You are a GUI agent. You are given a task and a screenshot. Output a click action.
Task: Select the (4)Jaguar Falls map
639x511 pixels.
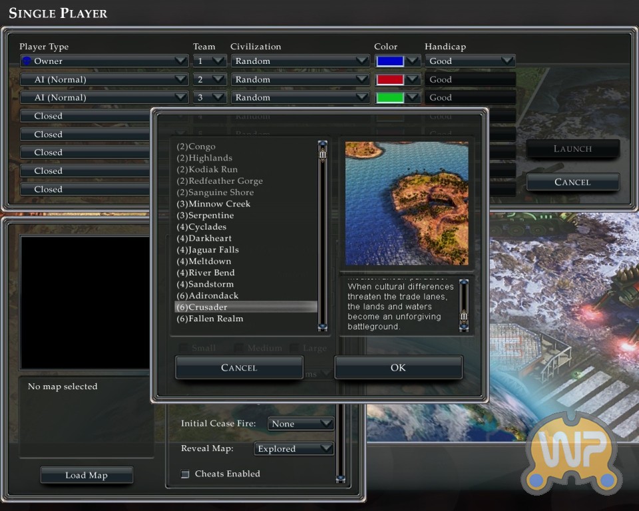[x=207, y=250]
